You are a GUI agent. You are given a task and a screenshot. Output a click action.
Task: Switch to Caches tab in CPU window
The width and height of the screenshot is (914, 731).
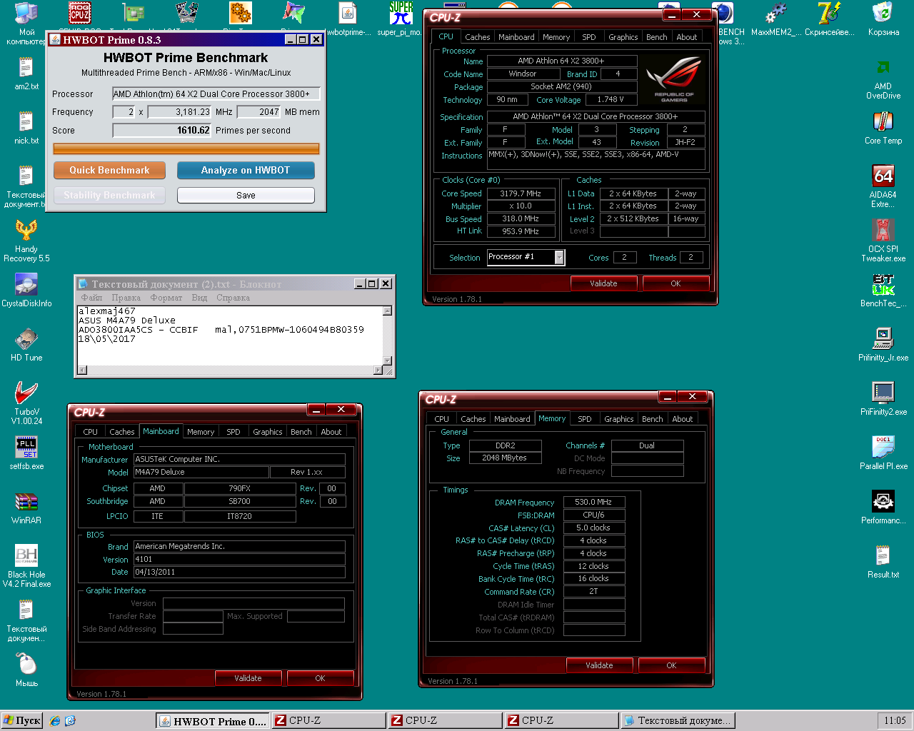coord(477,37)
